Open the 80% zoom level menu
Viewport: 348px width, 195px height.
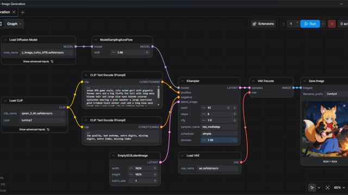339,187
